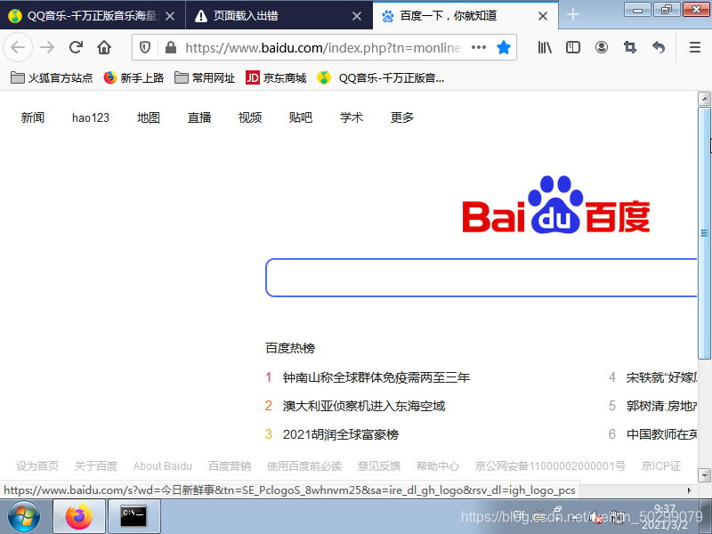Open the About Baidu footer link
This screenshot has height=534, width=712.
coord(163,465)
